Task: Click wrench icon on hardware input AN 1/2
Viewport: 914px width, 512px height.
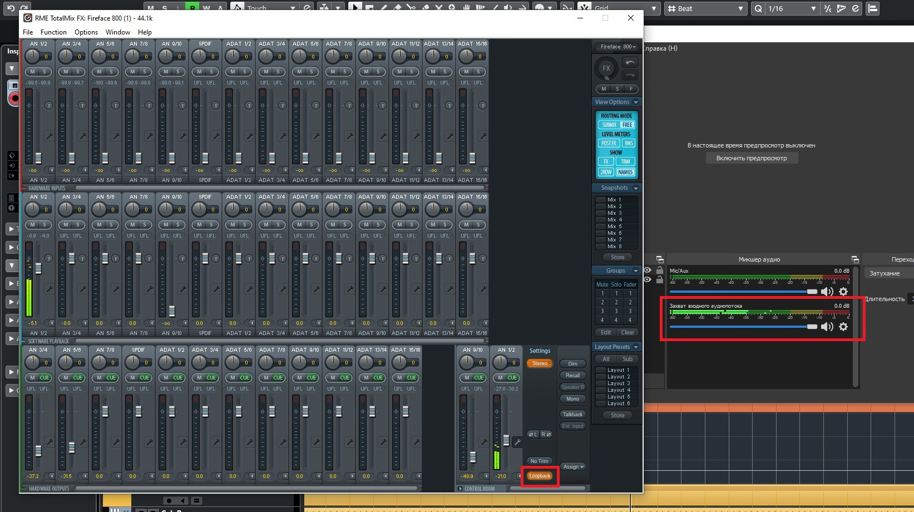Action: (x=49, y=136)
